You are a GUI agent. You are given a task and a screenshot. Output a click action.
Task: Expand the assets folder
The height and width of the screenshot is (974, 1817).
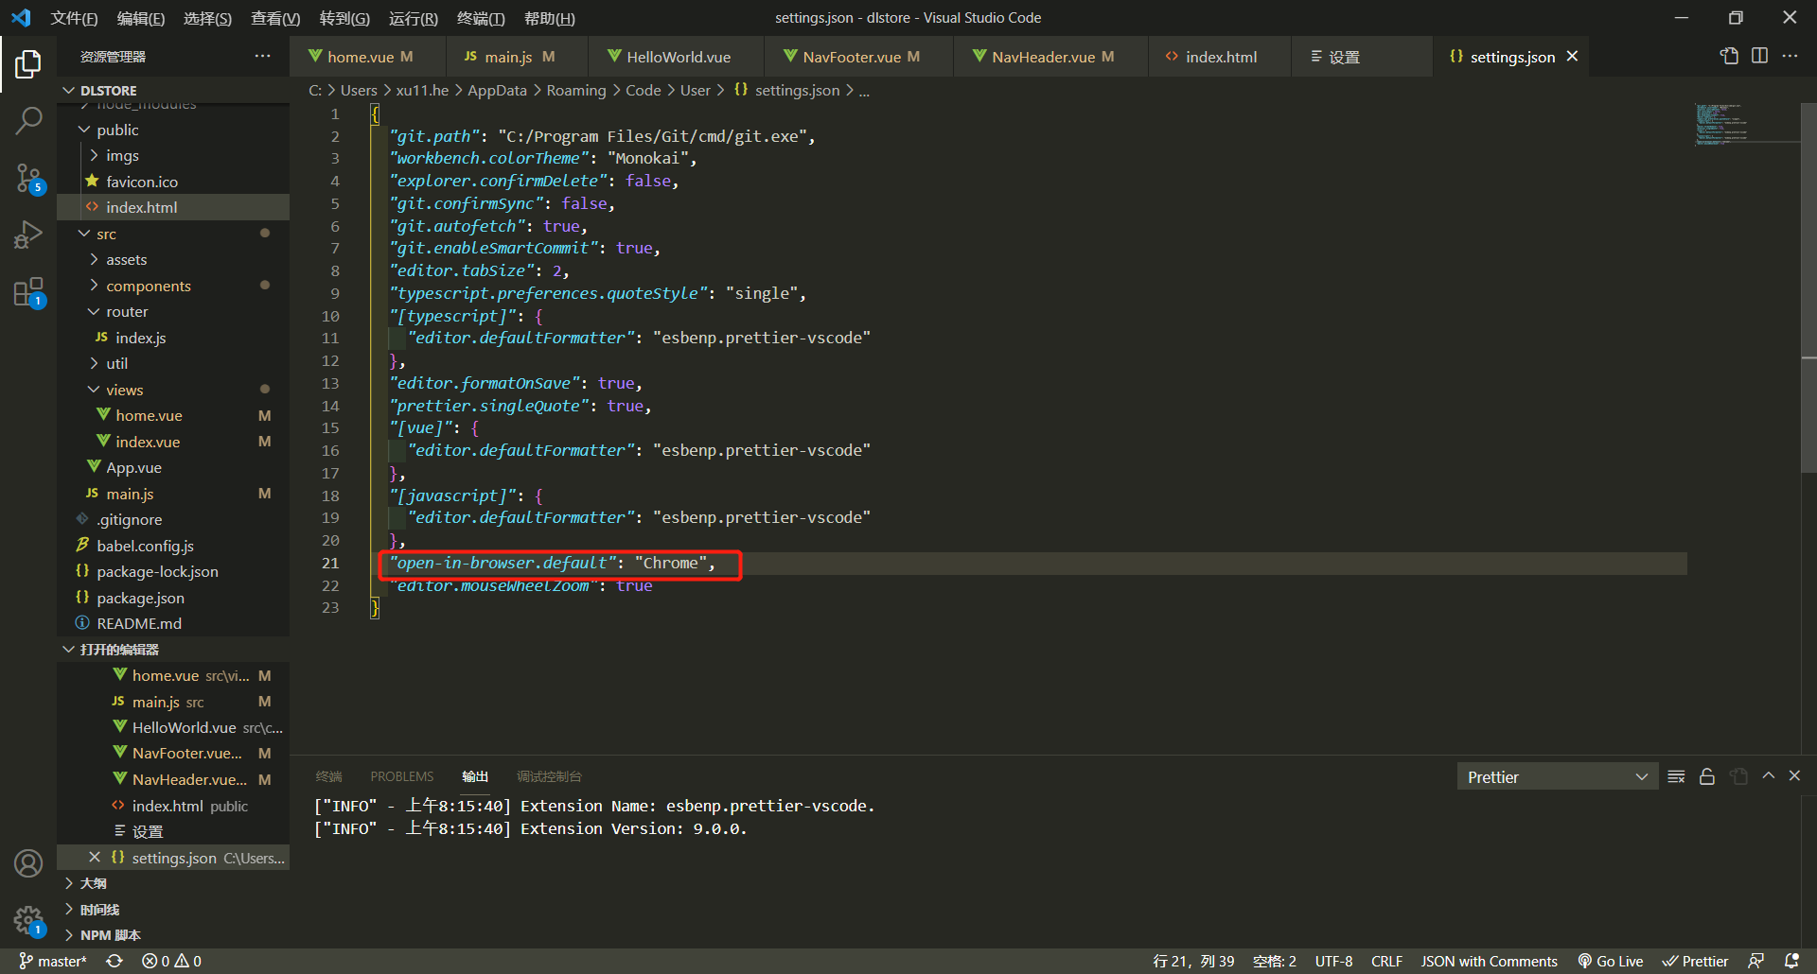[173, 259]
